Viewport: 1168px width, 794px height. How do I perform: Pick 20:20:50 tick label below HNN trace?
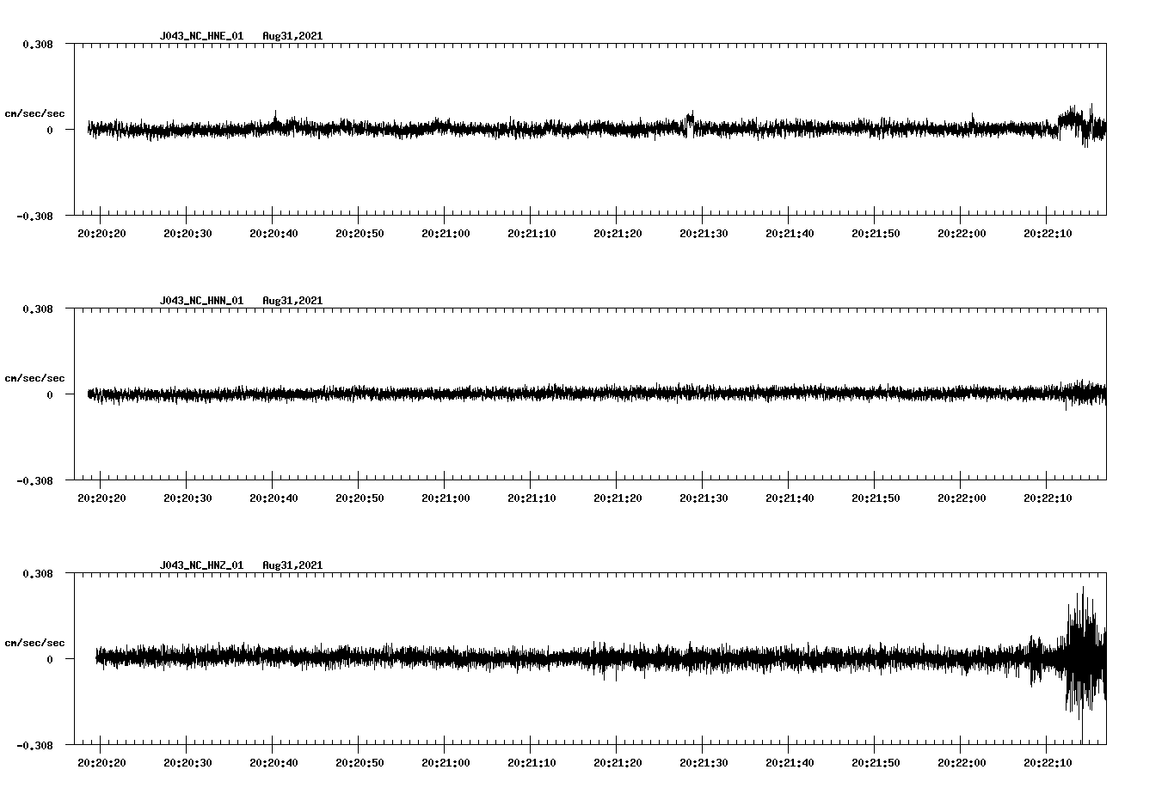tap(360, 498)
